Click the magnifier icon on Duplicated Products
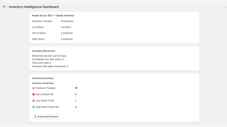Viewport: 227px width, 127px height. point(35,117)
